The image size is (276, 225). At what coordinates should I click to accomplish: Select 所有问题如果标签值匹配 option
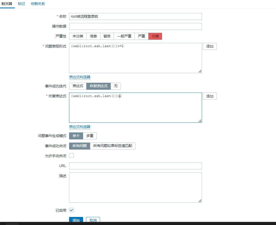tap(113, 146)
